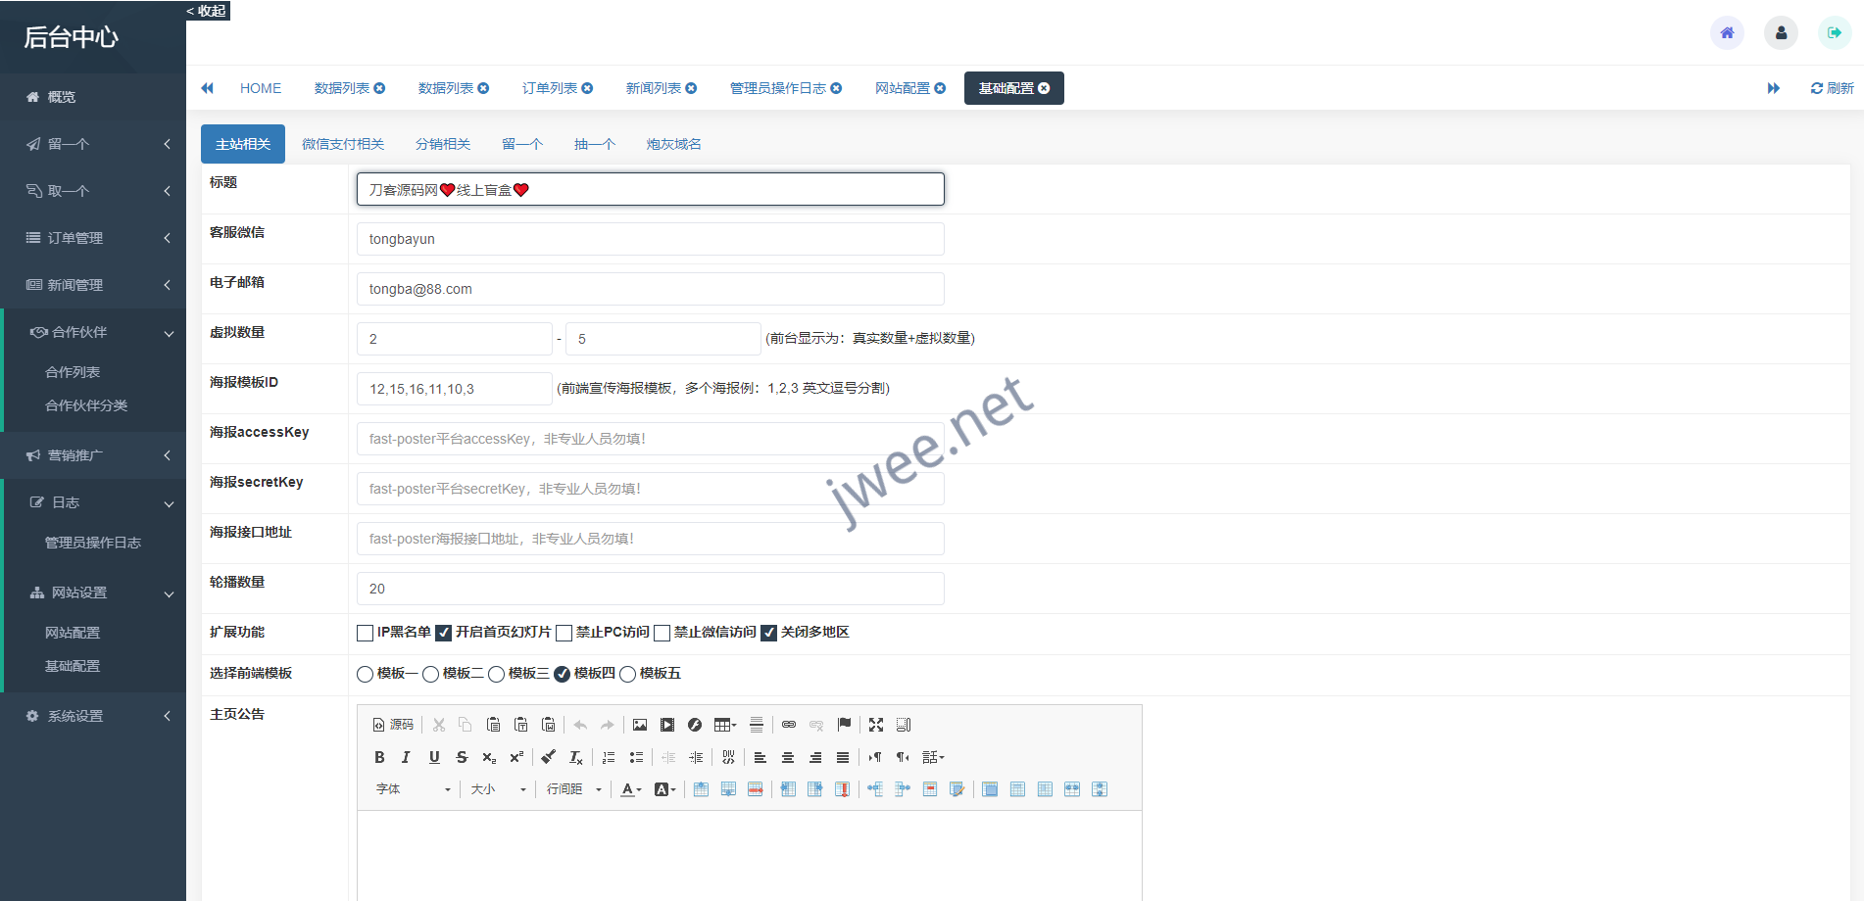Open the text color picker
1864x901 pixels.
[x=631, y=789]
